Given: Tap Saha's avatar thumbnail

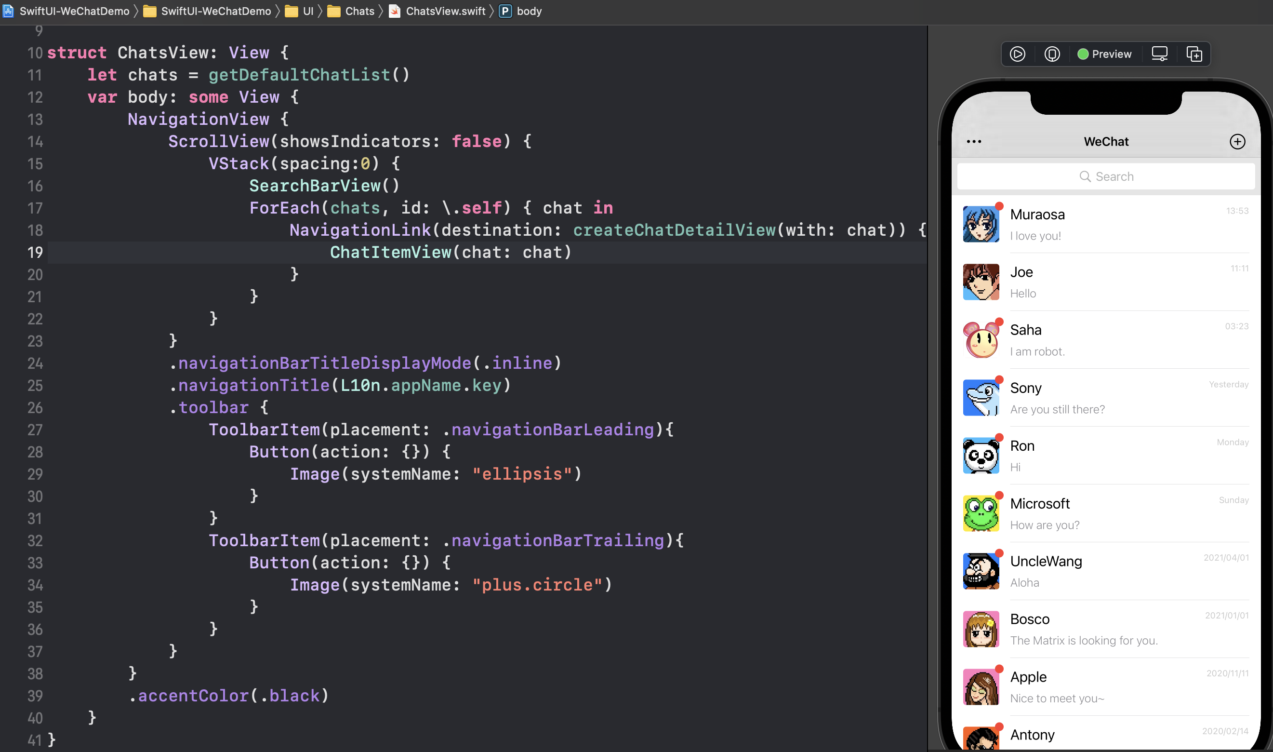Looking at the screenshot, I should (981, 340).
